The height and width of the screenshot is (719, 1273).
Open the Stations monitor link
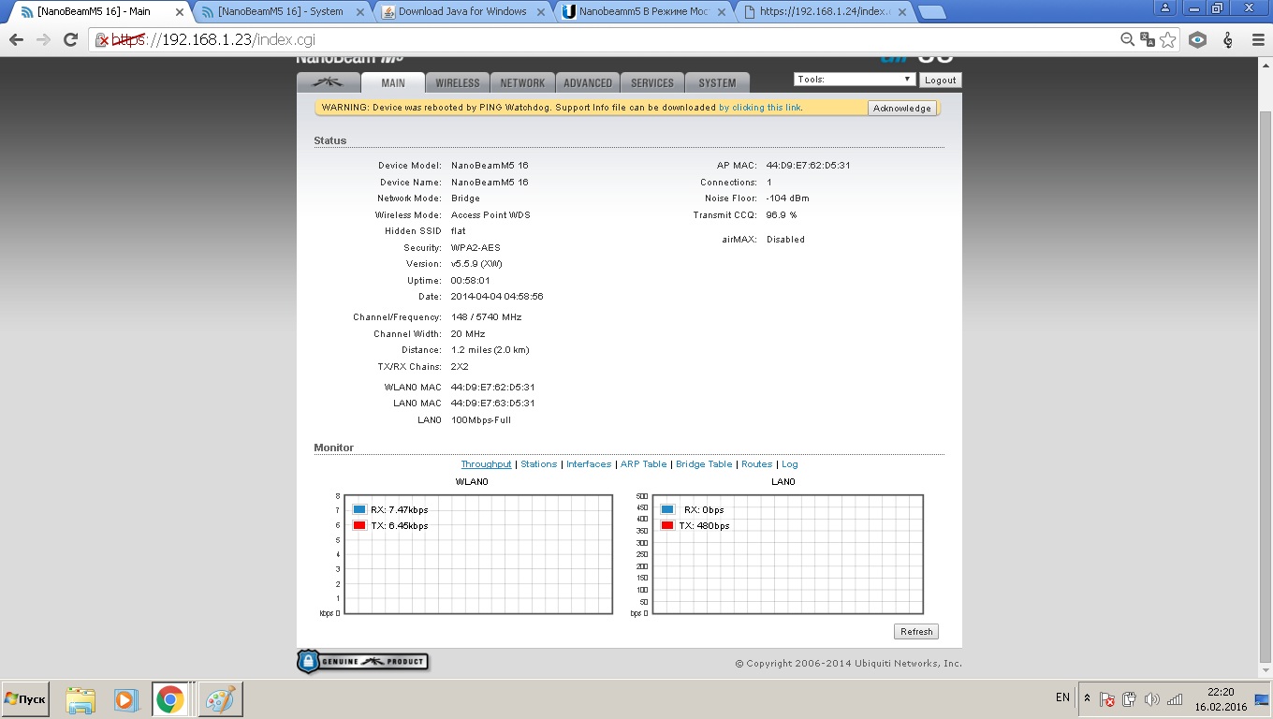(x=538, y=464)
